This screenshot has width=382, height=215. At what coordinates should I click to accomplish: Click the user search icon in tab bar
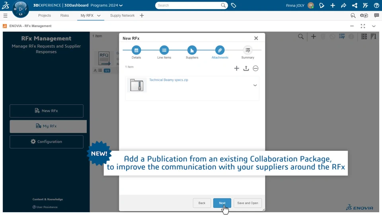click(x=353, y=16)
